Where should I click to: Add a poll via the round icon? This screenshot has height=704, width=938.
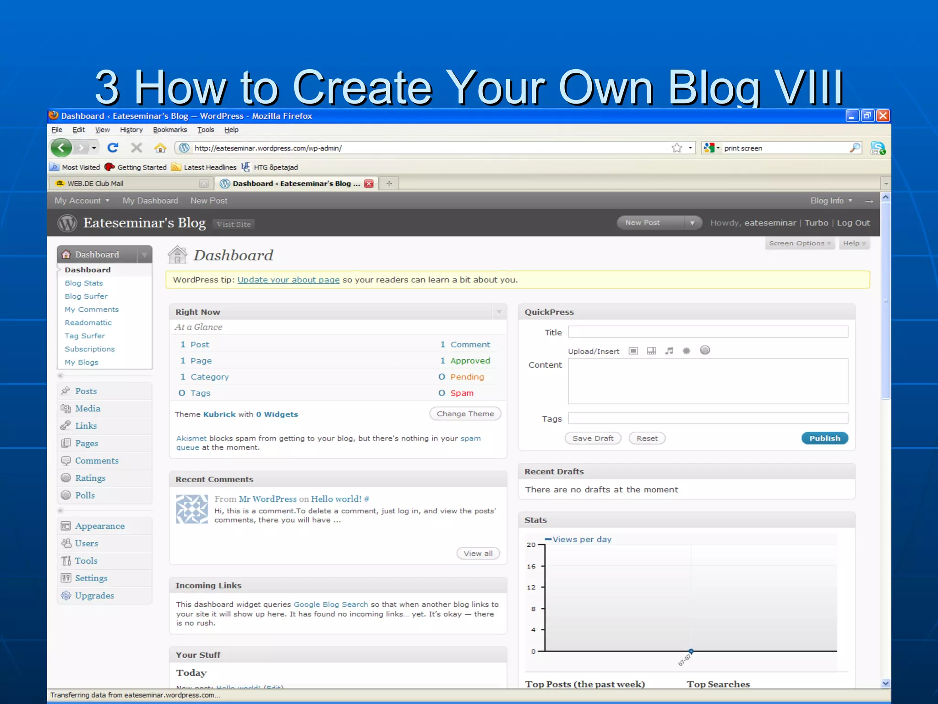click(705, 350)
